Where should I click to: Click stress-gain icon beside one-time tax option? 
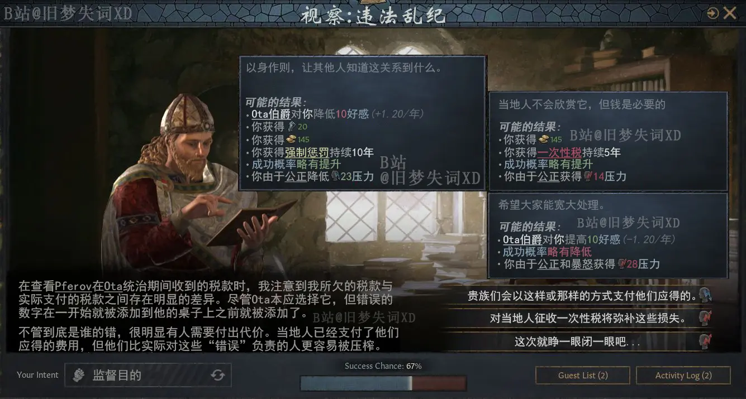705,318
